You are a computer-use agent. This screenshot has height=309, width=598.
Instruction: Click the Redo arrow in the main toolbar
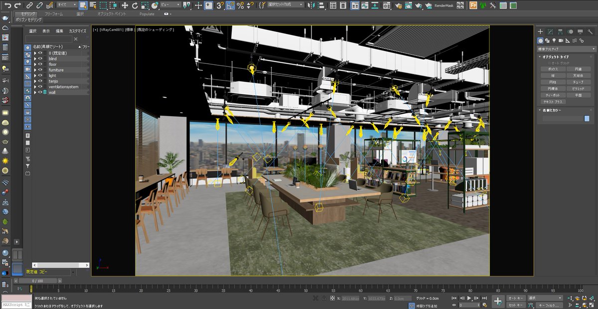[18, 5]
